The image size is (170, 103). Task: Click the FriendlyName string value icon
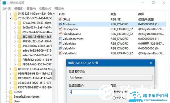pos(60,34)
